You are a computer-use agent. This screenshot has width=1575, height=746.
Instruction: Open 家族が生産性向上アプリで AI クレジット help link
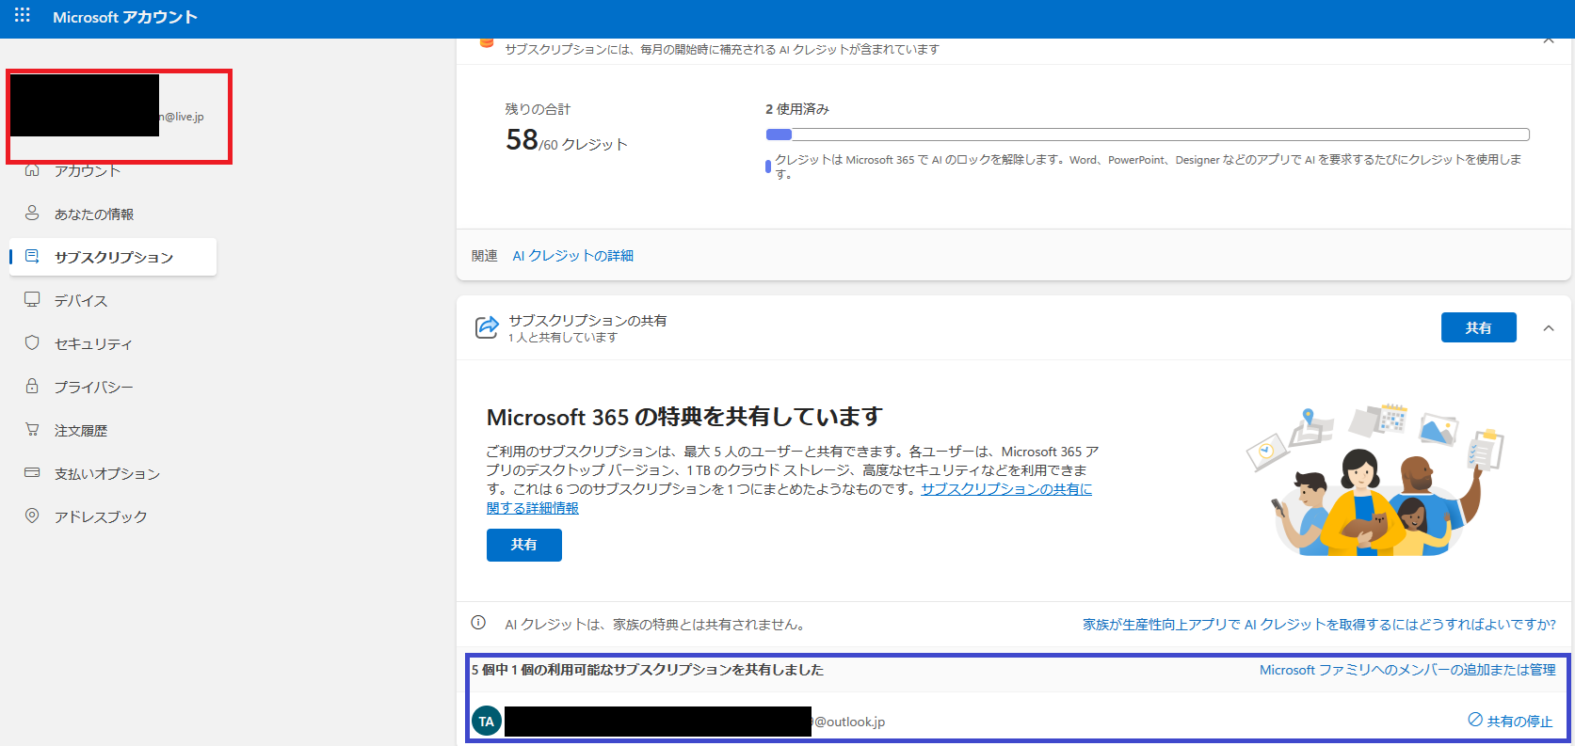[1319, 625]
